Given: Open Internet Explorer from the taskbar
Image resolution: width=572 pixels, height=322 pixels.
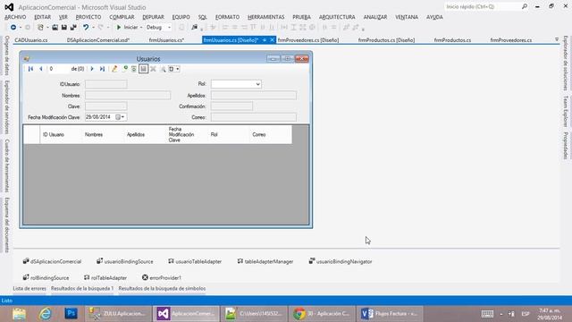Looking at the screenshot, I should [46, 314].
